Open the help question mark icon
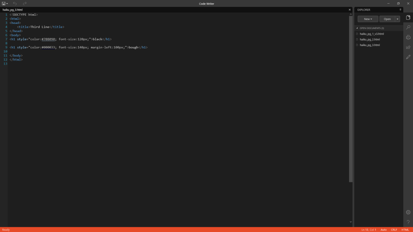The image size is (413, 232). [x=408, y=222]
